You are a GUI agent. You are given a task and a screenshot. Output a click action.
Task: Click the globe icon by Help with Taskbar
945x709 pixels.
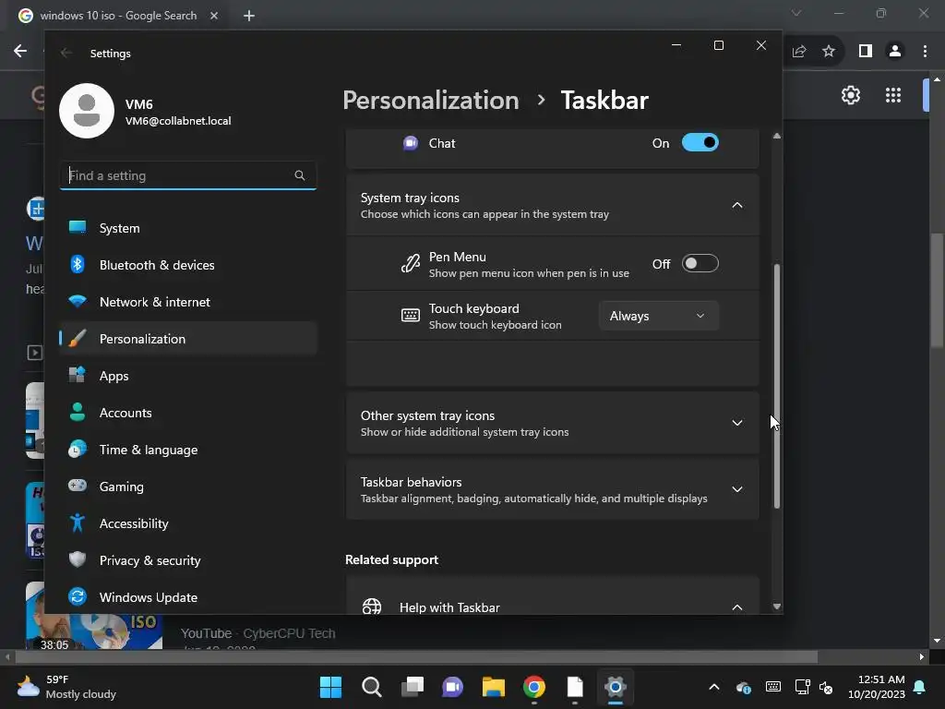pos(372,606)
